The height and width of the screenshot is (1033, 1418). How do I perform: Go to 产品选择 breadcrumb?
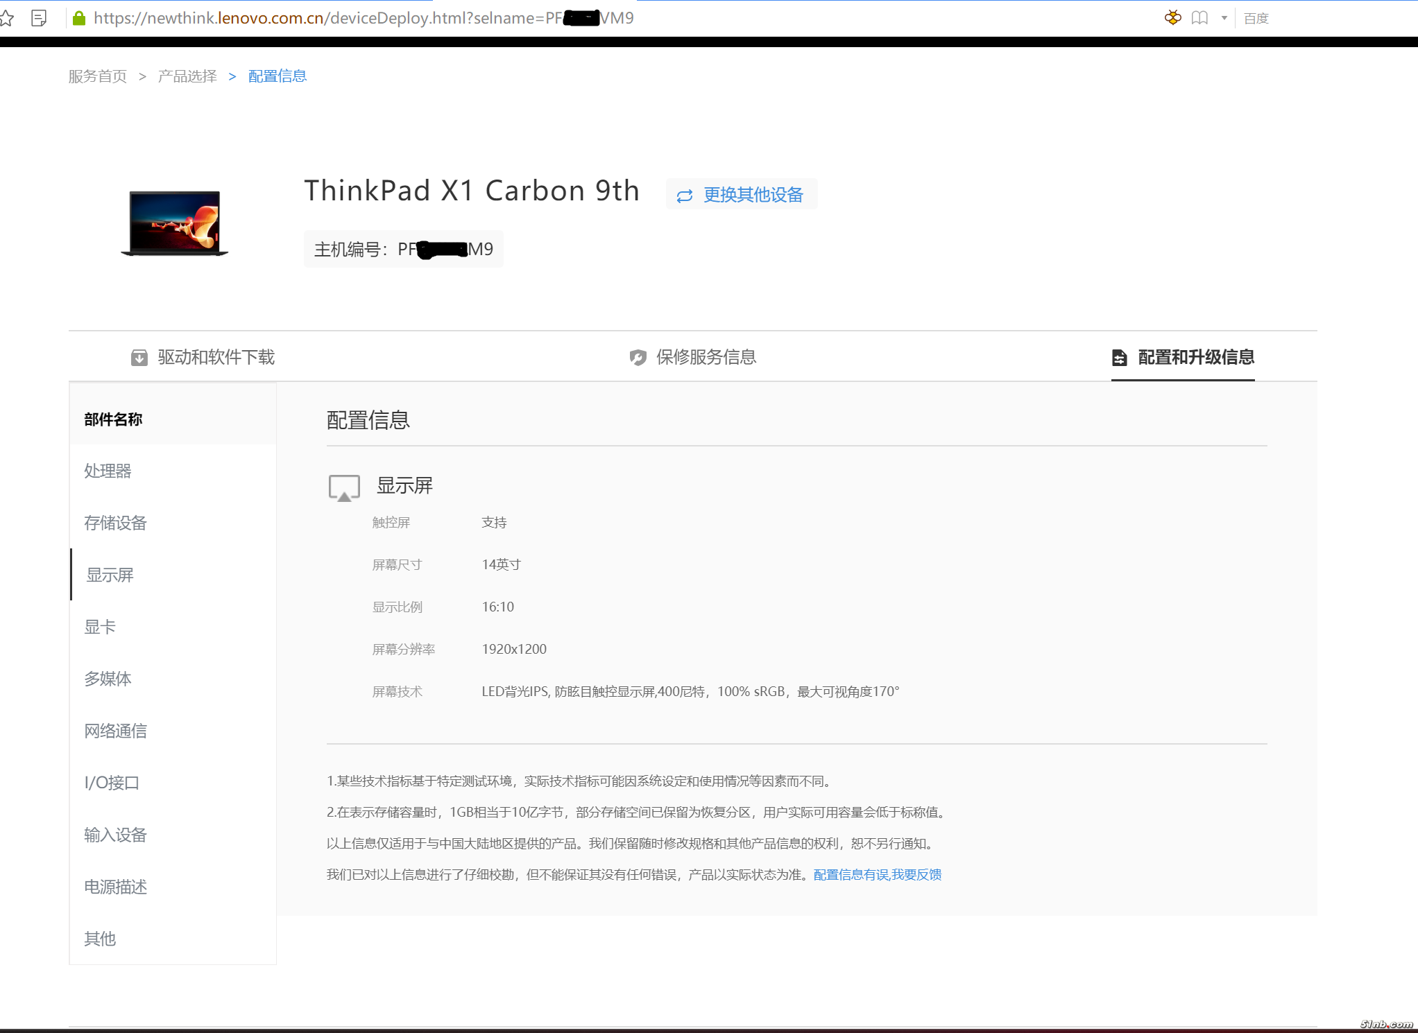pyautogui.click(x=187, y=76)
